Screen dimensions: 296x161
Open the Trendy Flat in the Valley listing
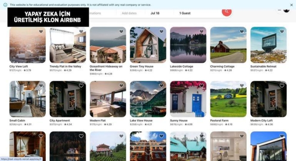coord(65,66)
